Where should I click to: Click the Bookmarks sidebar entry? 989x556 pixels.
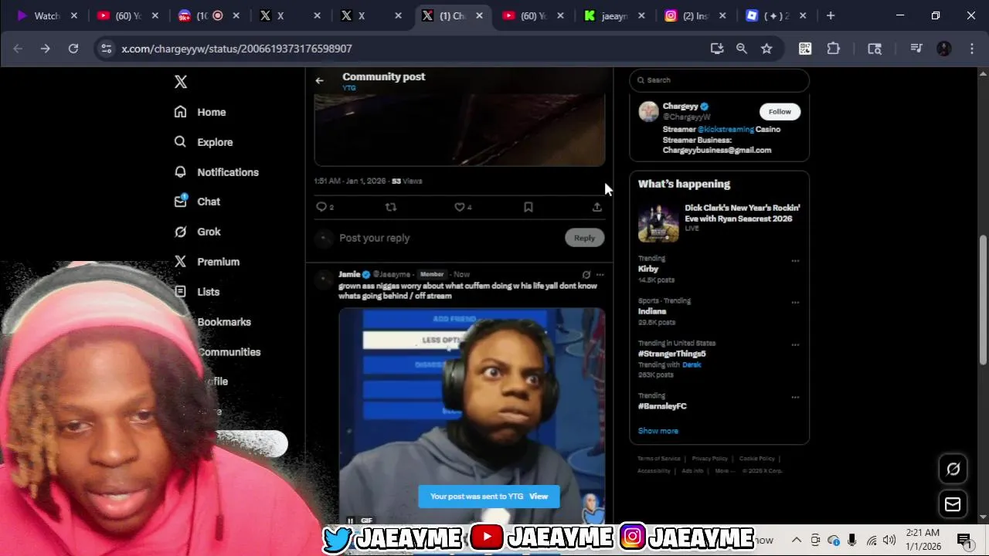pyautogui.click(x=224, y=322)
